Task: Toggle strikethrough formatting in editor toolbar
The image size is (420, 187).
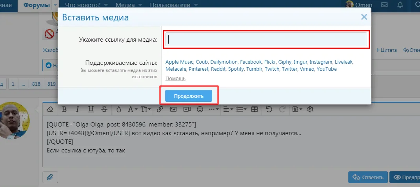Action: tap(104, 110)
